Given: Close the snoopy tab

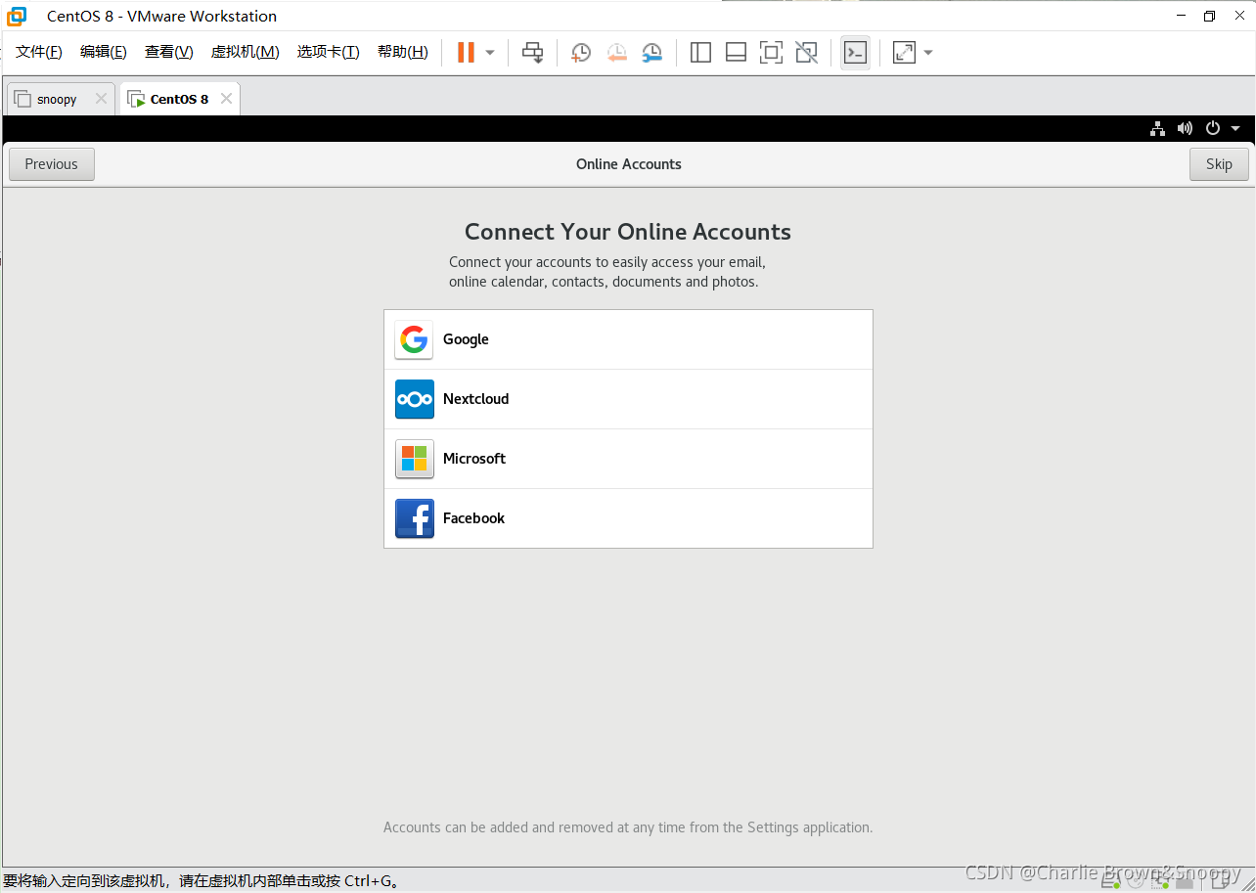Looking at the screenshot, I should click(x=101, y=99).
